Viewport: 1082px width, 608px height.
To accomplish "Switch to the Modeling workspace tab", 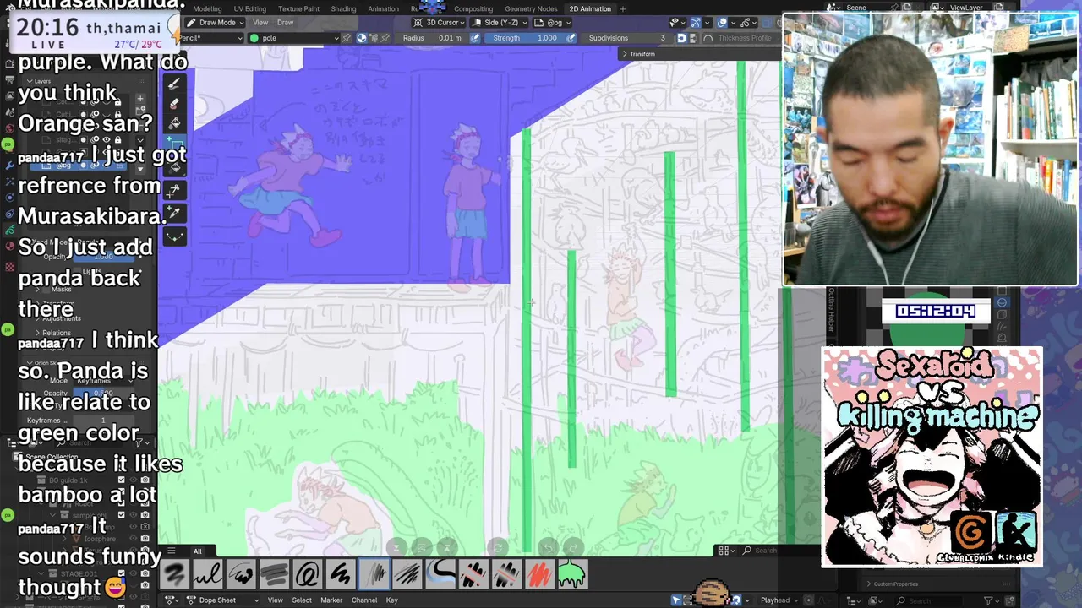I will (207, 9).
